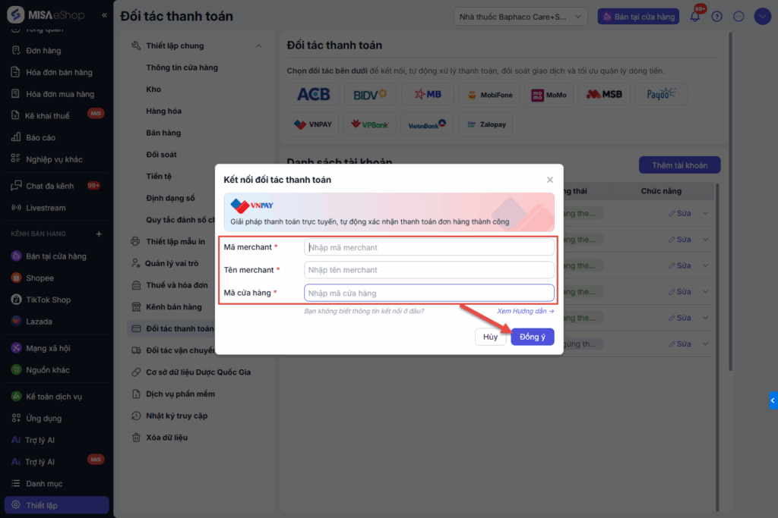Add sales channel with plus icon
Viewport: 778px width, 518px height.
(99, 234)
